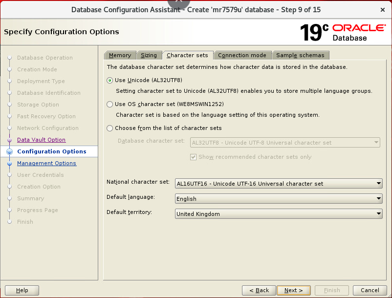Open the Data Vault Option step link
The width and height of the screenshot is (392, 298).
click(41, 140)
